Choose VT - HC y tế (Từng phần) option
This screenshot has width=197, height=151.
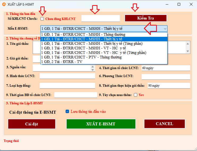pos(93,53)
